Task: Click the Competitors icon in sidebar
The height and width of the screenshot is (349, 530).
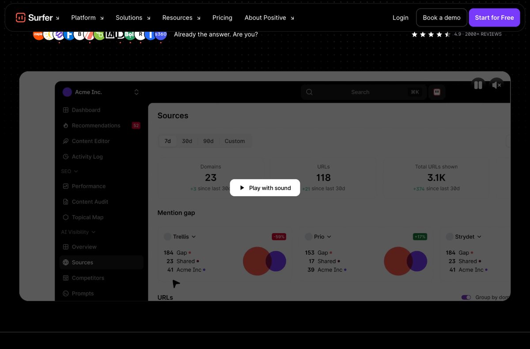Action: [66, 277]
